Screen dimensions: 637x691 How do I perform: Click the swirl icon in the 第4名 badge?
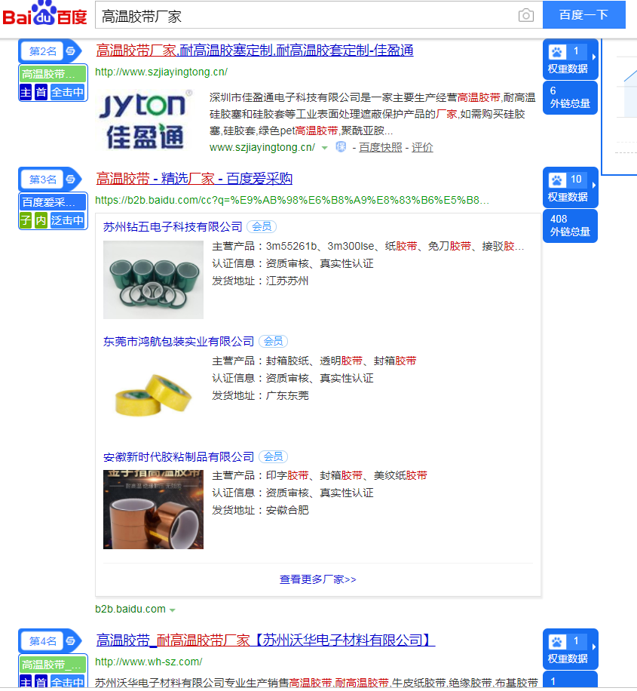70,640
